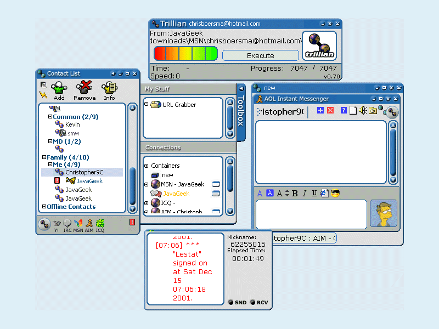Screen dimensions: 439x329
Task: Select contact Kevin
Action: [72, 124]
